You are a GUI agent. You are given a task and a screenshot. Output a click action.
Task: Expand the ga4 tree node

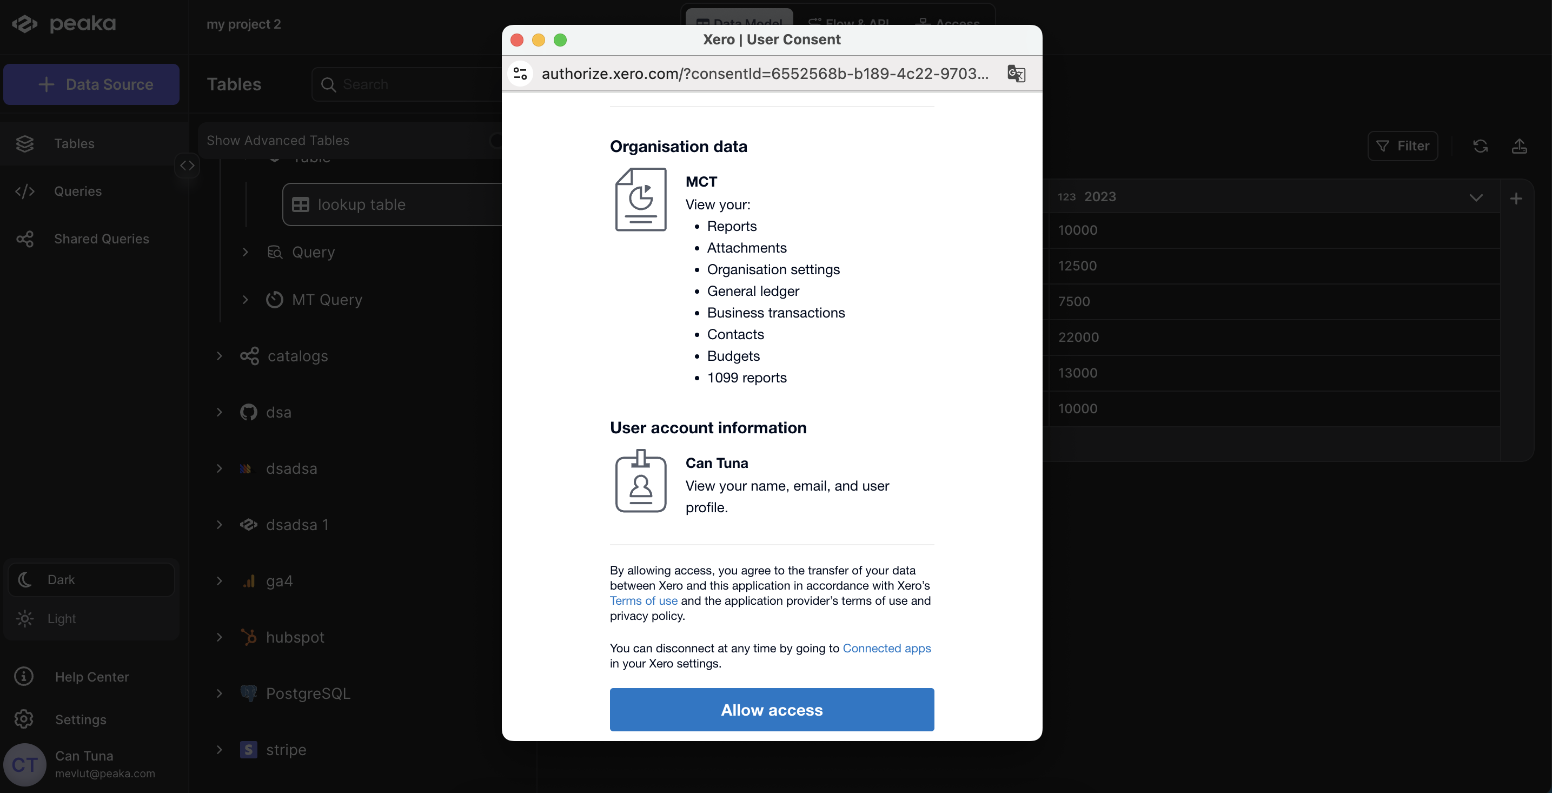(x=220, y=581)
